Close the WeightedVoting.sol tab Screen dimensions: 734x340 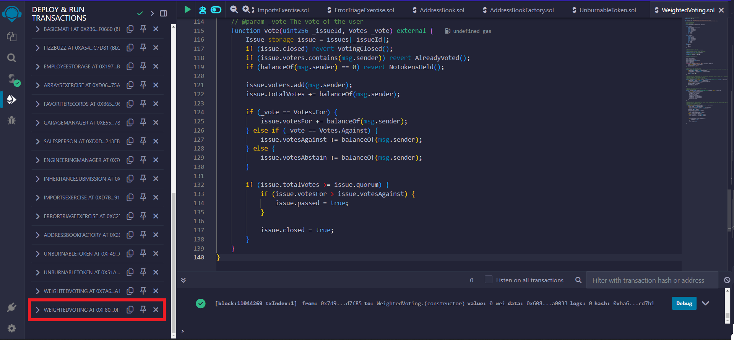(x=721, y=10)
